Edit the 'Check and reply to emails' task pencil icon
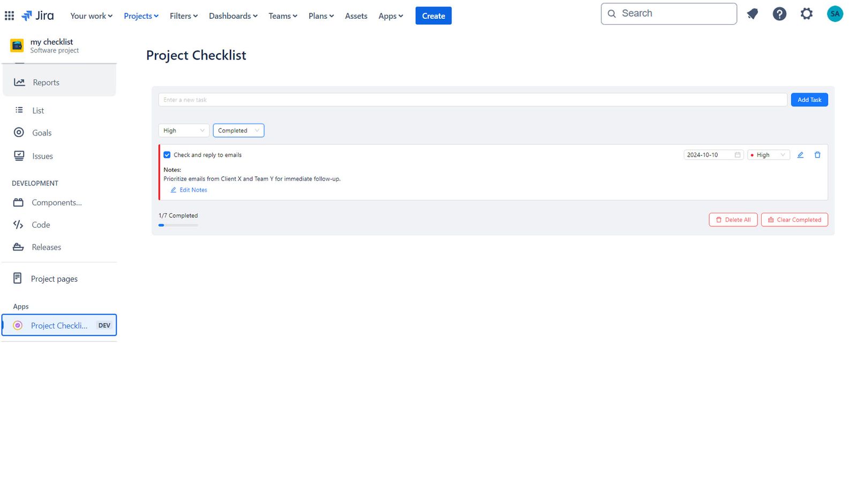The width and height of the screenshot is (857, 482). 800,155
